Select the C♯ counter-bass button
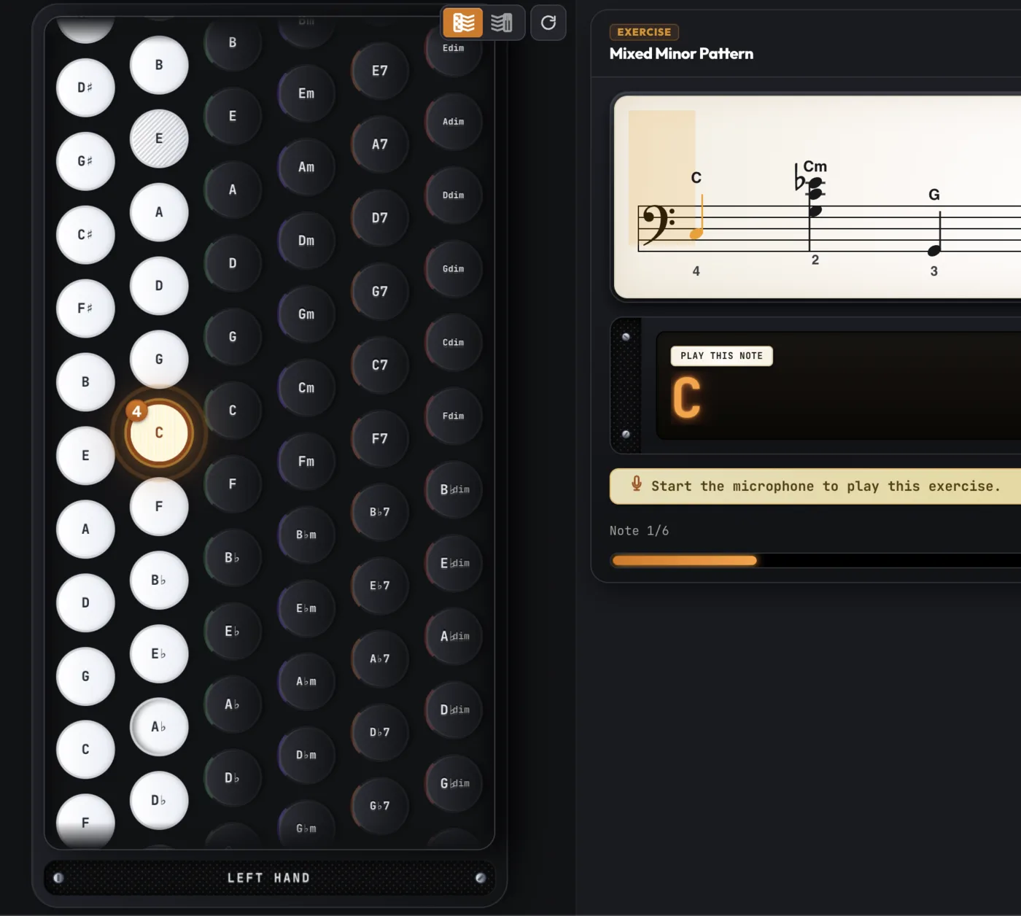 click(85, 235)
